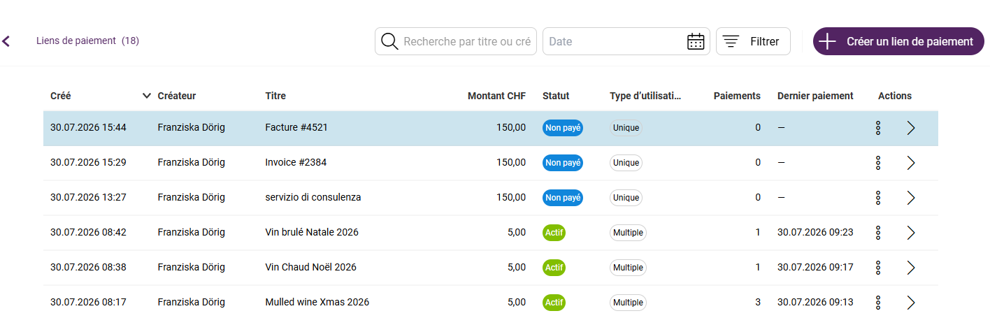990x318 pixels.
Task: Open the Filtrer filter options
Action: [x=753, y=41]
